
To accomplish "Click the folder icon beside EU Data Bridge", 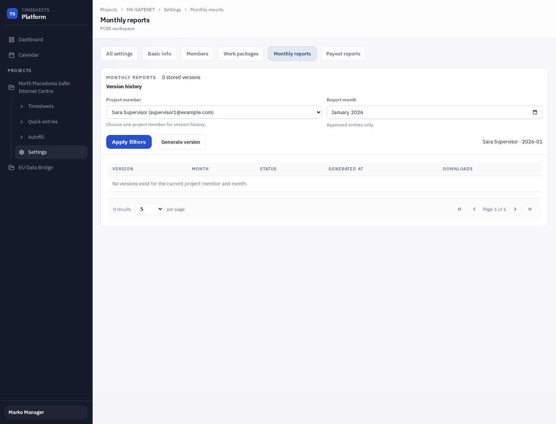I will point(12,167).
